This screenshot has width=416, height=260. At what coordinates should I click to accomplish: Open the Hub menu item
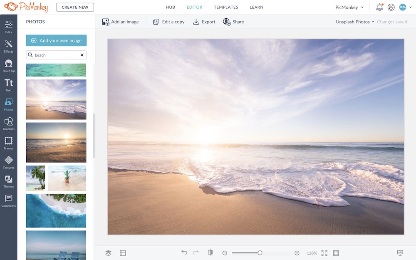coord(170,7)
